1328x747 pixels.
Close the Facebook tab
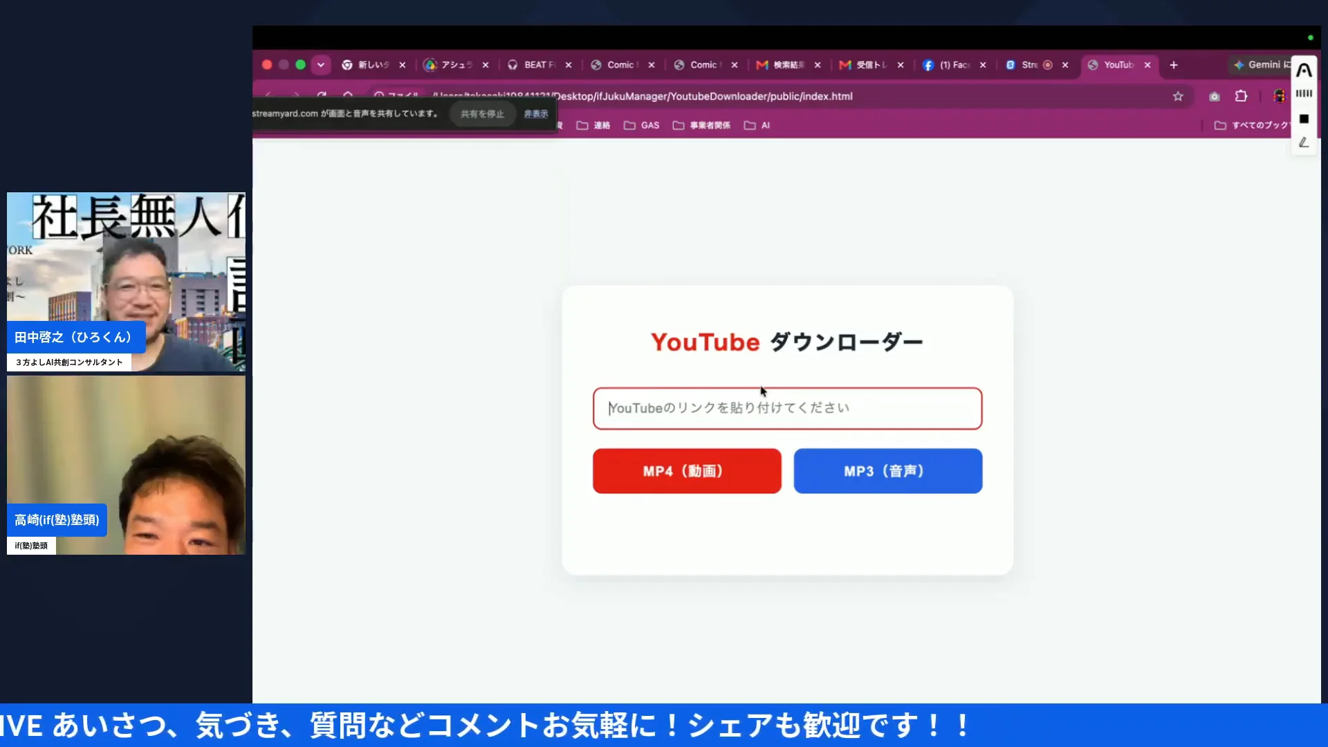(983, 65)
